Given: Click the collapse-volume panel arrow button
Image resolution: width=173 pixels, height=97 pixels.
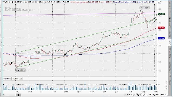Looking at the screenshot, I should pyautogui.click(x=18, y=95).
